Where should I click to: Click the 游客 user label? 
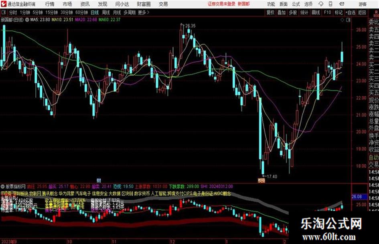pos(363,4)
